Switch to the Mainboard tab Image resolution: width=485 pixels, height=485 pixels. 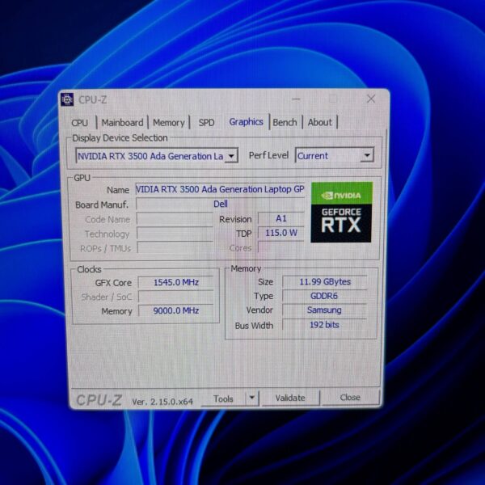point(123,123)
